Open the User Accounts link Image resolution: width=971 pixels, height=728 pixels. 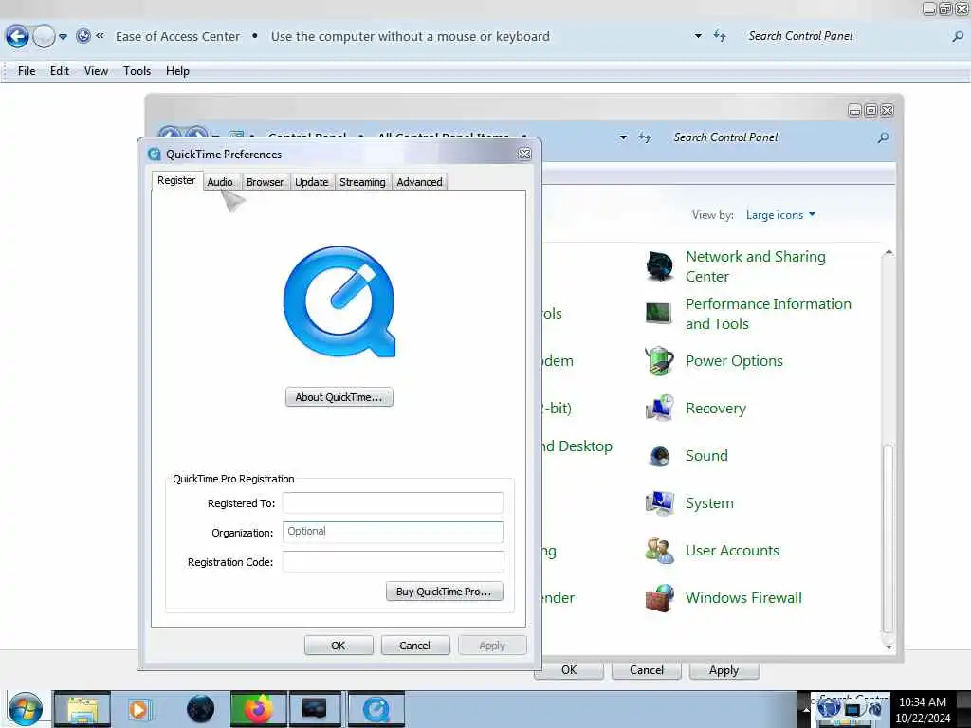tap(732, 551)
